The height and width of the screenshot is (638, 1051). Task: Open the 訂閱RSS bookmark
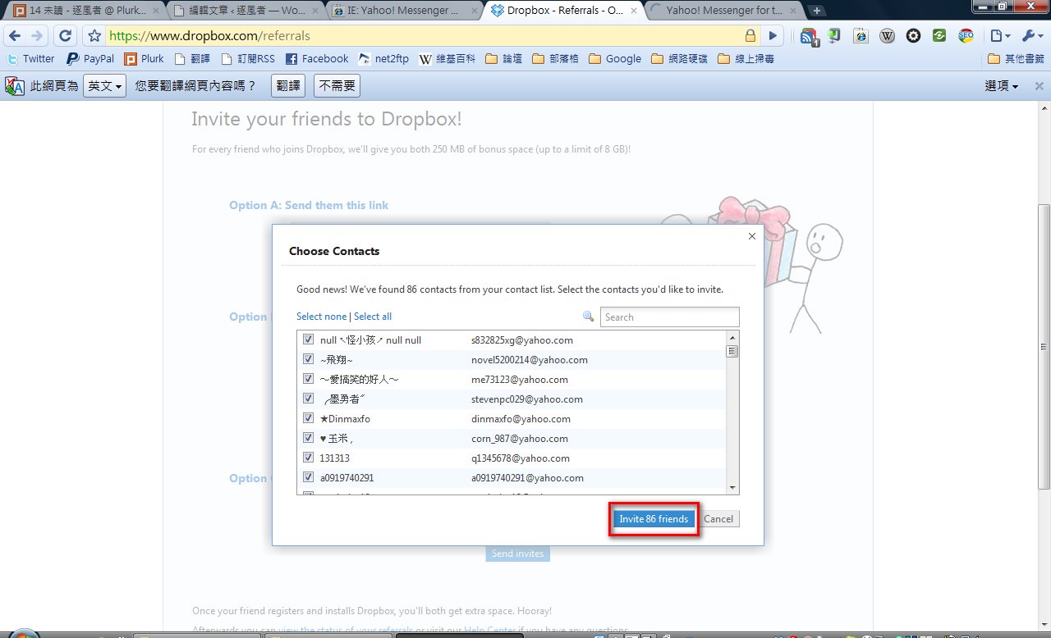[x=248, y=59]
